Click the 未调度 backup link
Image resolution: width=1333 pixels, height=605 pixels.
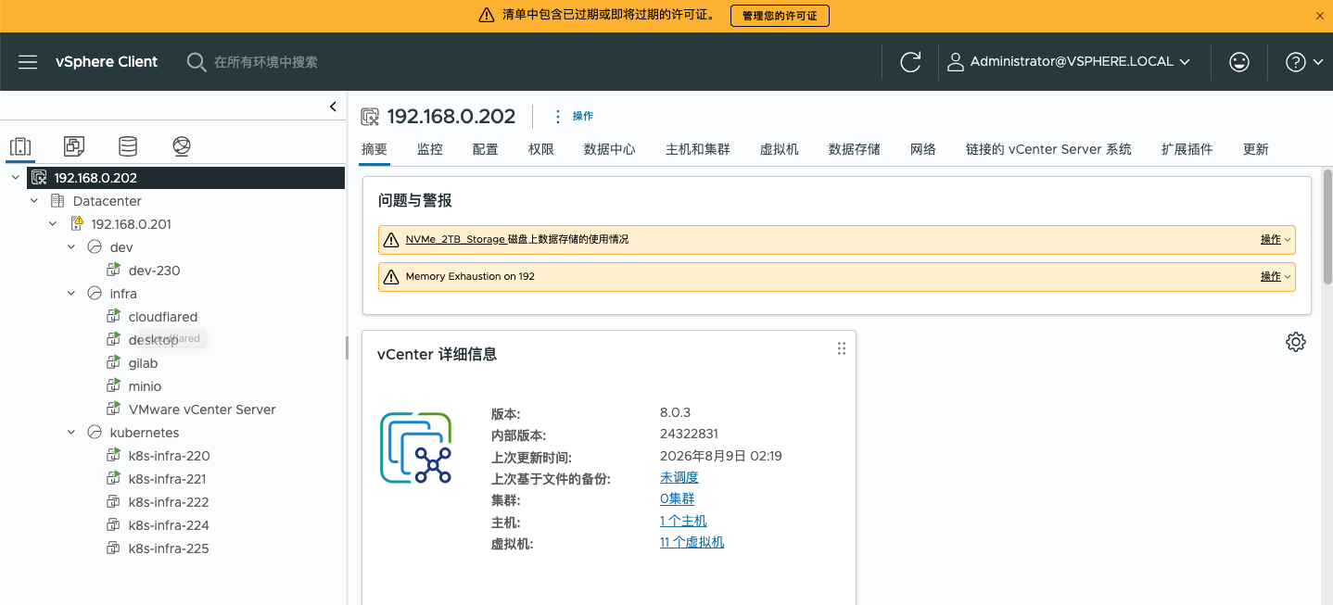(x=679, y=478)
